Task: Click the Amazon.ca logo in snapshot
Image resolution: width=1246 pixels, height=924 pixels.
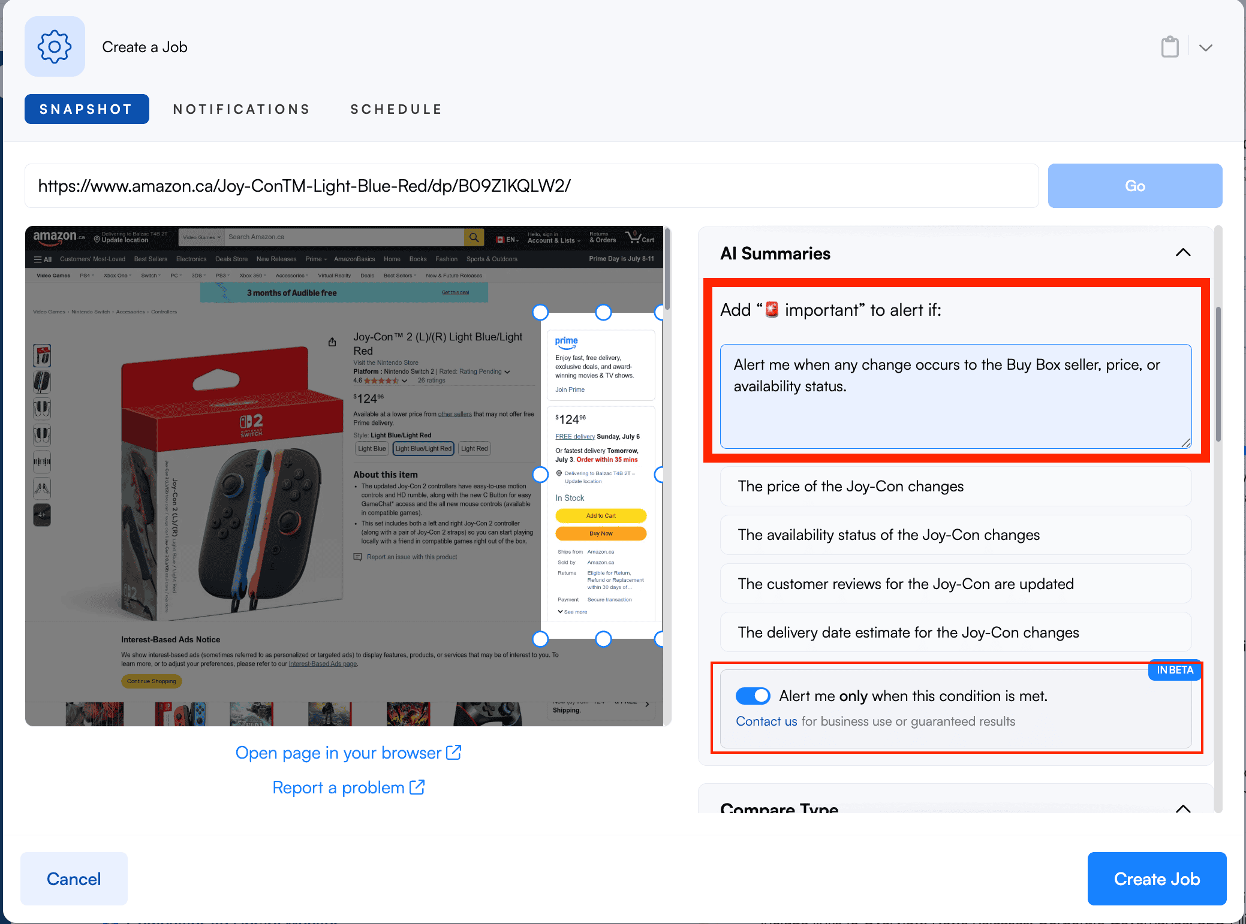Action: (x=59, y=237)
